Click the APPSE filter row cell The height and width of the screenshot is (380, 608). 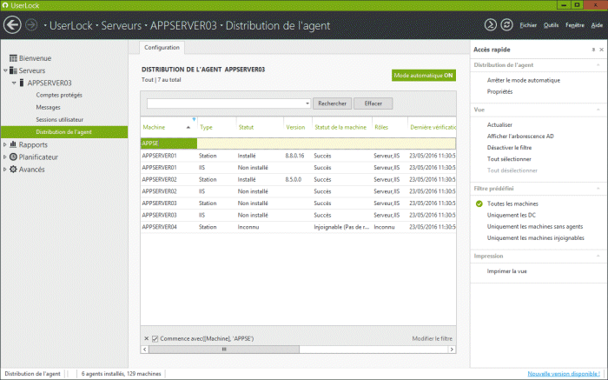pyautogui.click(x=169, y=143)
